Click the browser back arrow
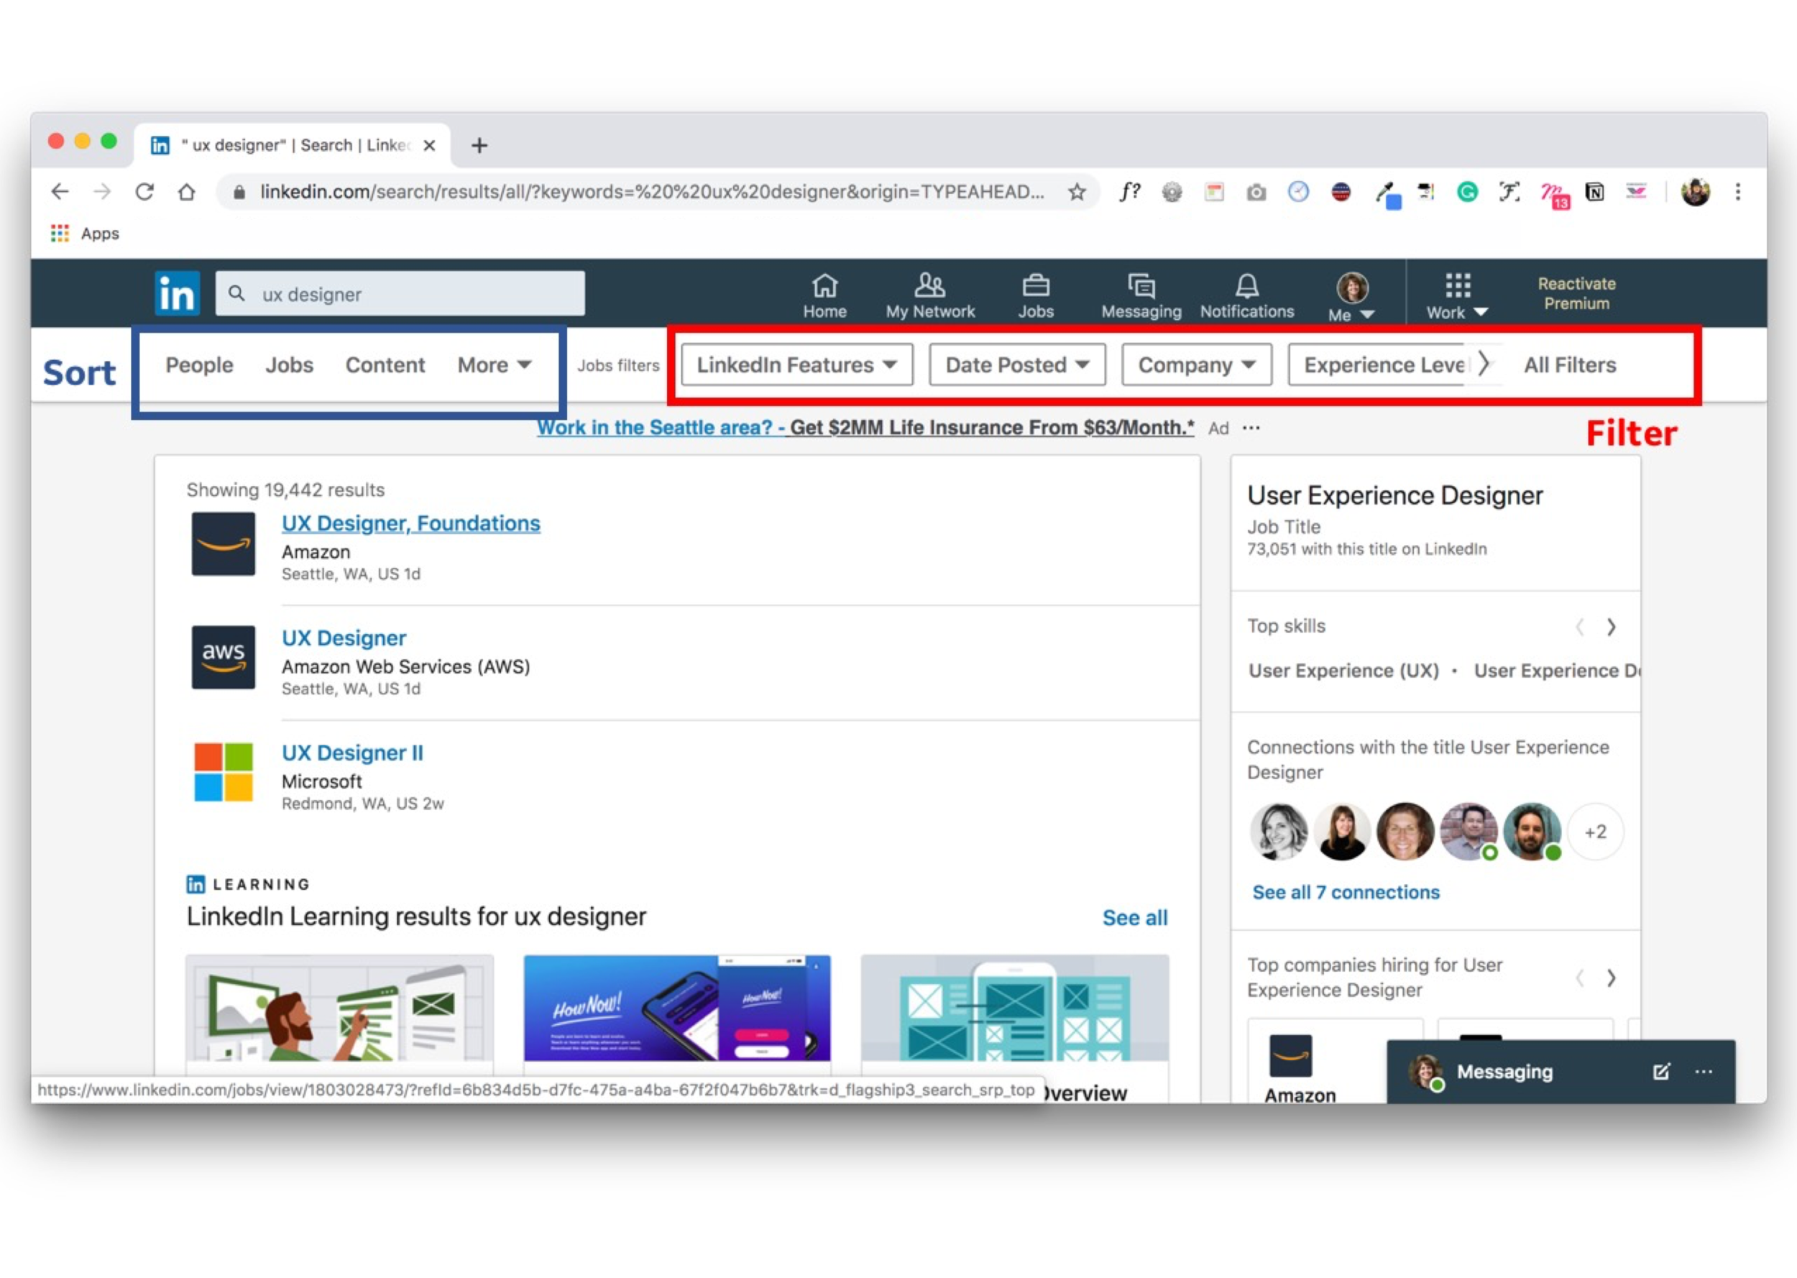This screenshot has height=1278, width=1797. [60, 191]
